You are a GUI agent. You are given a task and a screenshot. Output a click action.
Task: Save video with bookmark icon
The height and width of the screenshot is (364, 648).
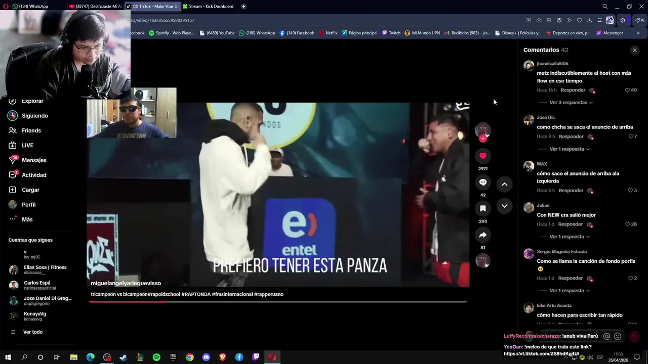pos(482,208)
